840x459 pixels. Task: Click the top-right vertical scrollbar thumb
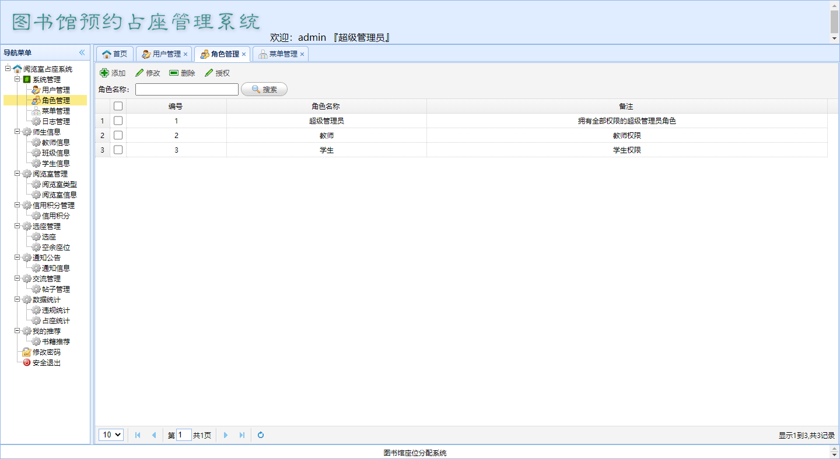point(834,22)
